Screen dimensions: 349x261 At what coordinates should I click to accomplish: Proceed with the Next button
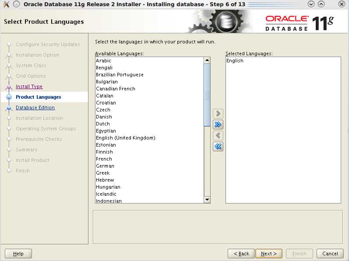[x=269, y=254]
